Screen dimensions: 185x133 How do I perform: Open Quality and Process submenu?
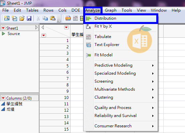pos(121,108)
